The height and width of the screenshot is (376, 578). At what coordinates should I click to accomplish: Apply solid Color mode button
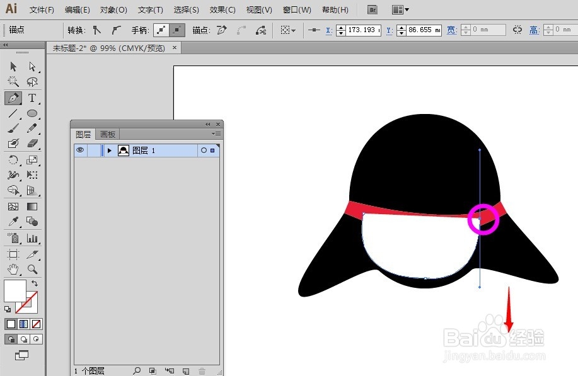pyautogui.click(x=11, y=324)
